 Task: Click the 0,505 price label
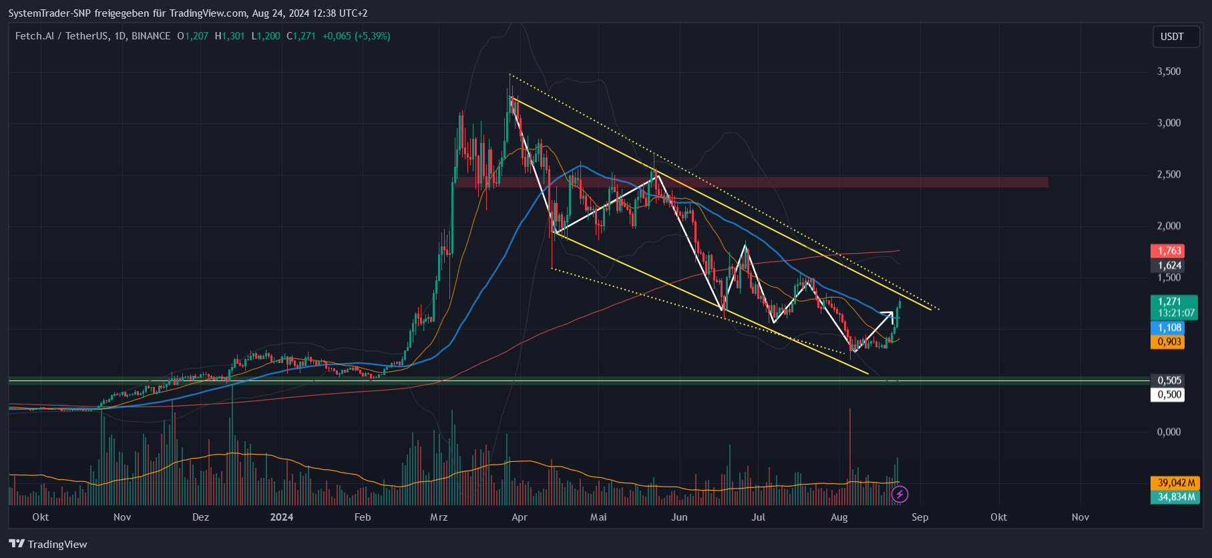pos(1167,380)
